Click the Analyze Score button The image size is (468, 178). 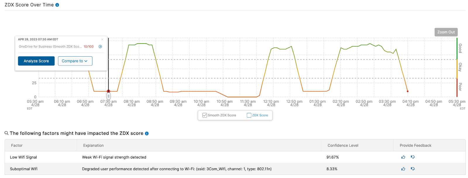pos(36,61)
